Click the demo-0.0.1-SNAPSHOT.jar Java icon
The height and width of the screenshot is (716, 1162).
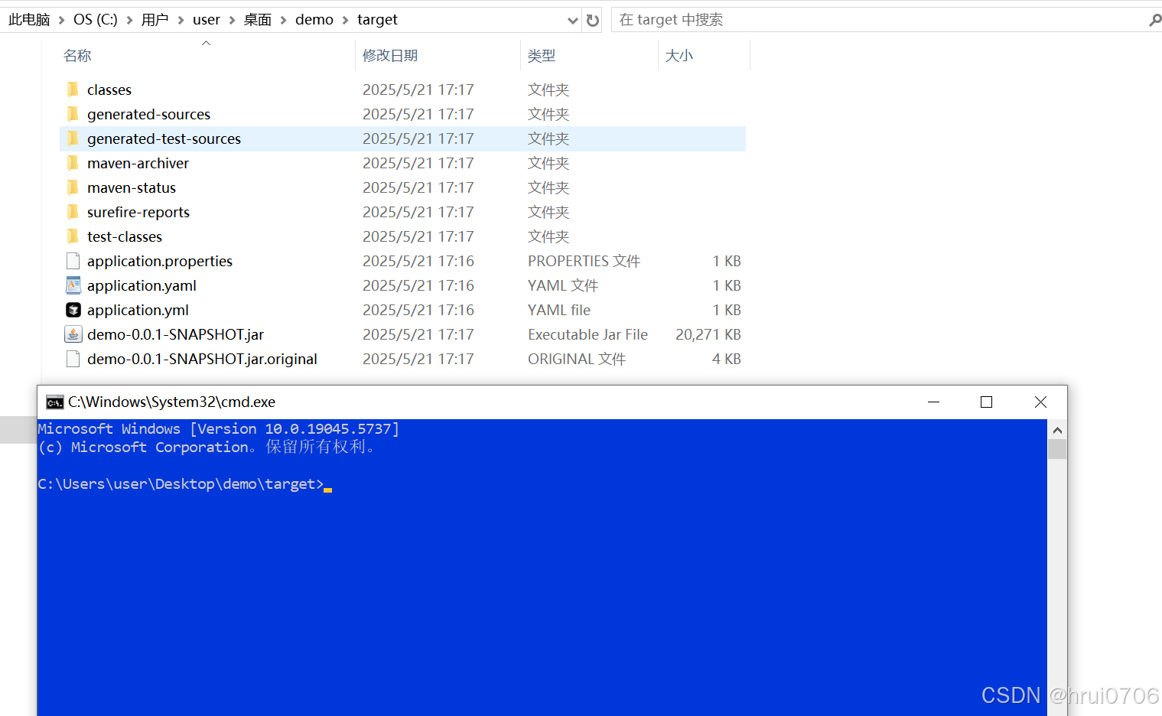(73, 334)
